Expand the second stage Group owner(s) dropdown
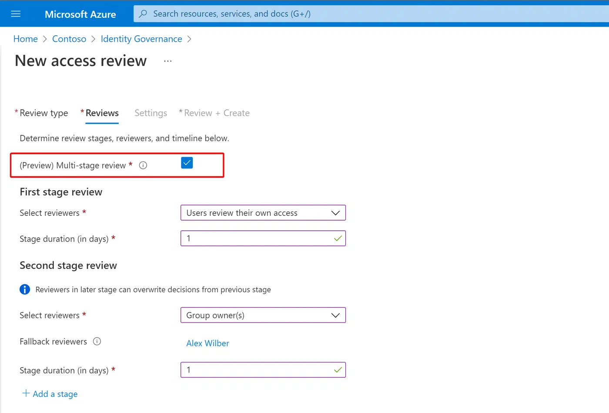The height and width of the screenshot is (413, 609). tap(263, 315)
